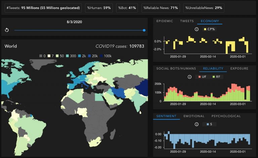Viewport: 258px width, 158px height.
Task: Select the Psychological tab
Action: pyautogui.click(x=226, y=116)
